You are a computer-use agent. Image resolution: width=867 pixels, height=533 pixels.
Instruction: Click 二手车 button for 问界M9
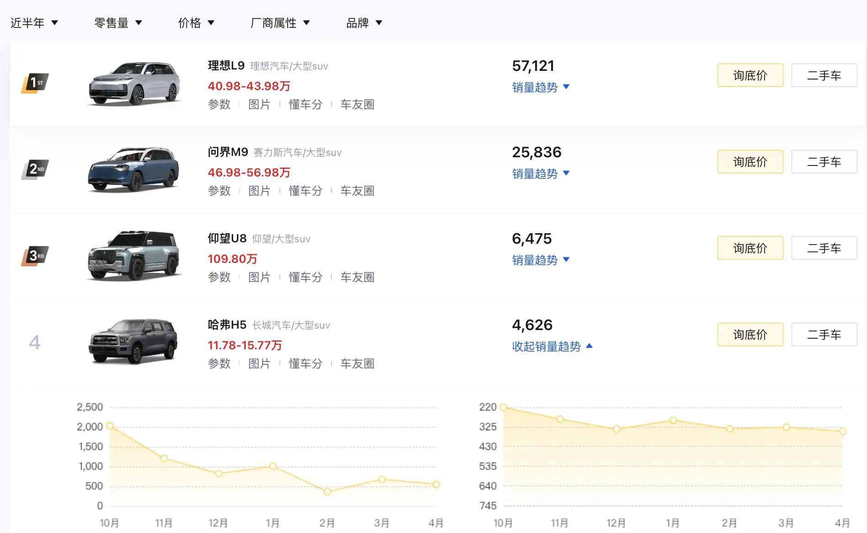click(824, 162)
